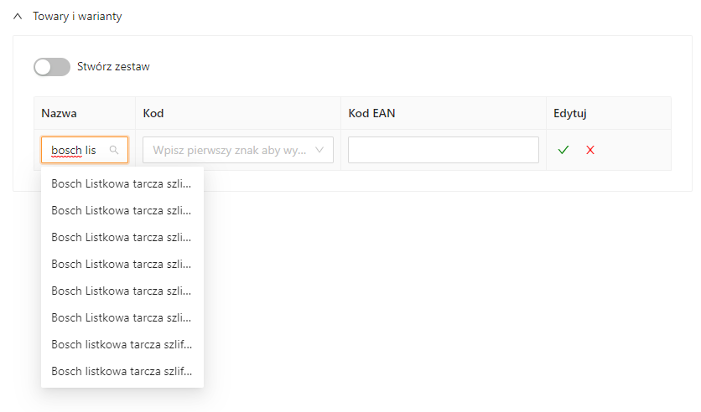The height and width of the screenshot is (412, 701).
Task: Open the Kod dropdown with 'Wpisz pierwszy znak' placeholder
Action: 226,150
